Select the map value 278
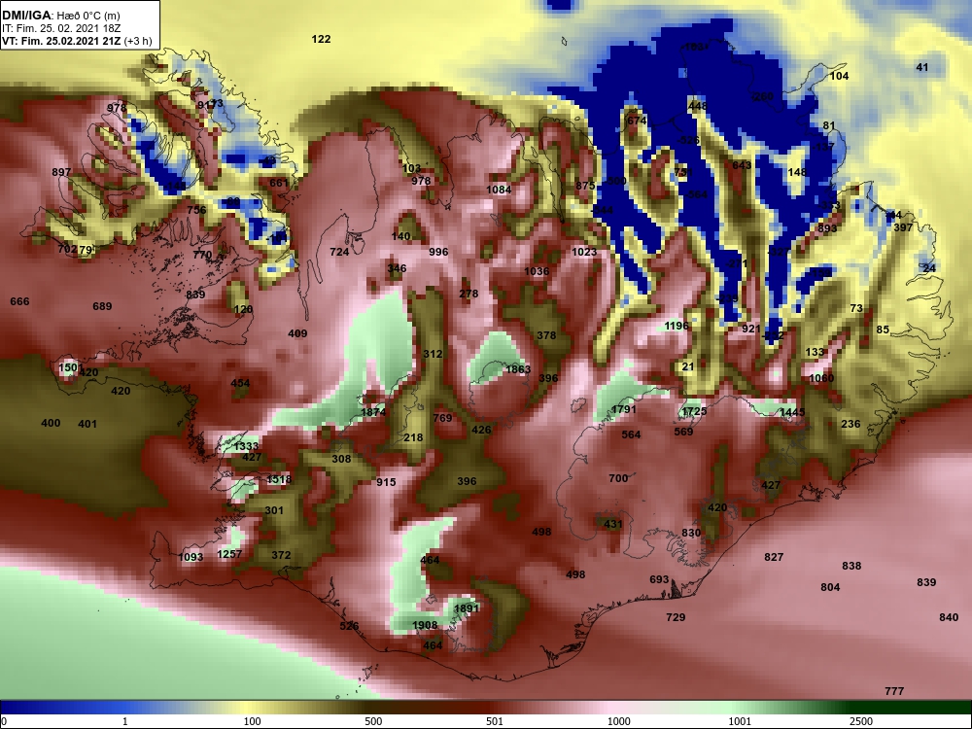The height and width of the screenshot is (729, 972). pyautogui.click(x=469, y=294)
